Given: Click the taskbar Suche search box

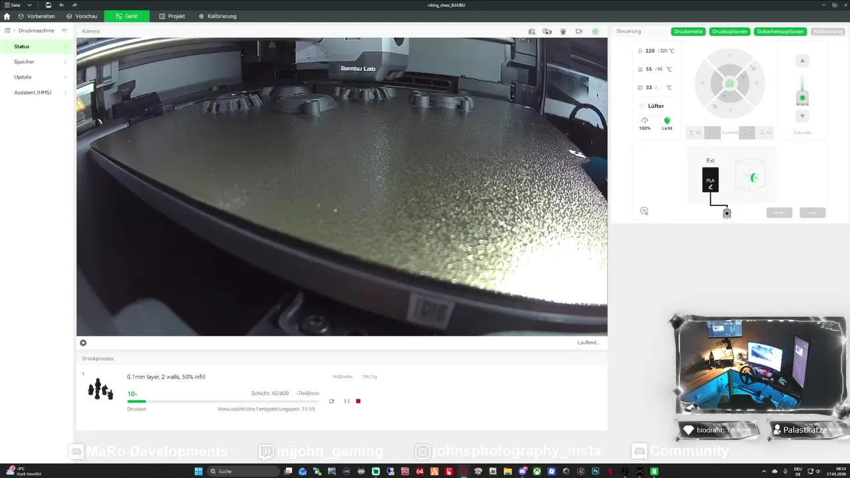Looking at the screenshot, I should pos(242,471).
